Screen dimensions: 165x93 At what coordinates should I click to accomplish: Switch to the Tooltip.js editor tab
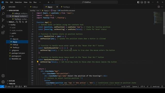click(67, 7)
